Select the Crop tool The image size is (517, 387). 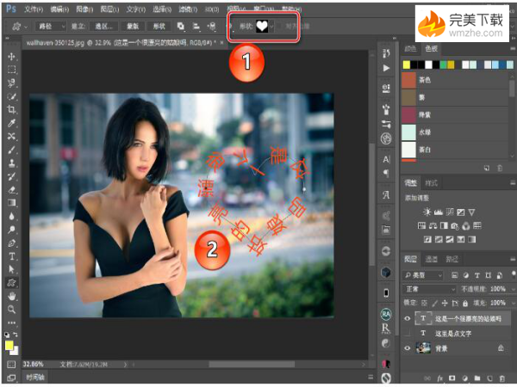11,109
